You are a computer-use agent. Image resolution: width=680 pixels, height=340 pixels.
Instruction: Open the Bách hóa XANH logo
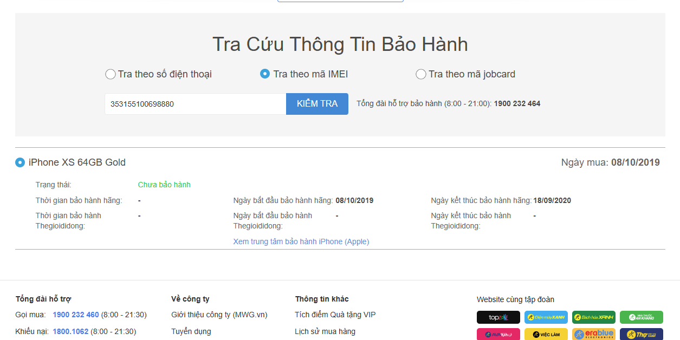[x=593, y=317]
